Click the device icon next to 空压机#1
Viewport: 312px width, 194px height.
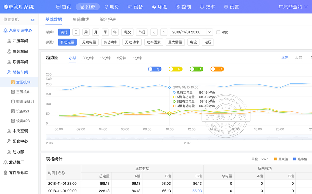(13, 92)
